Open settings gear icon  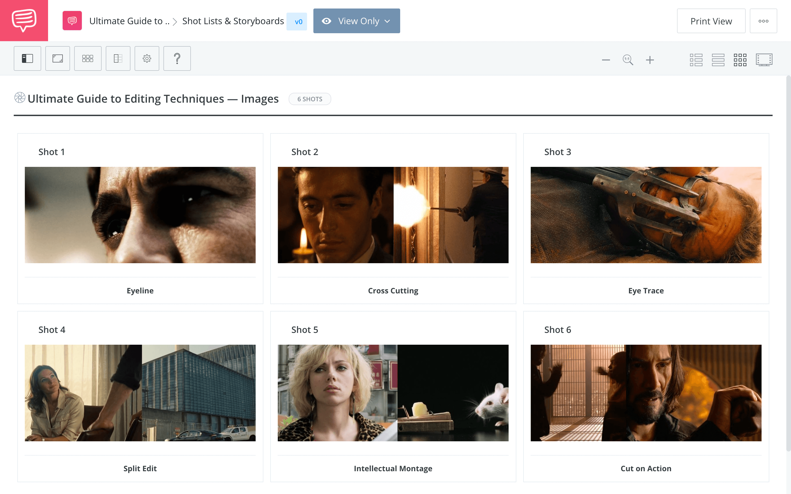147,58
